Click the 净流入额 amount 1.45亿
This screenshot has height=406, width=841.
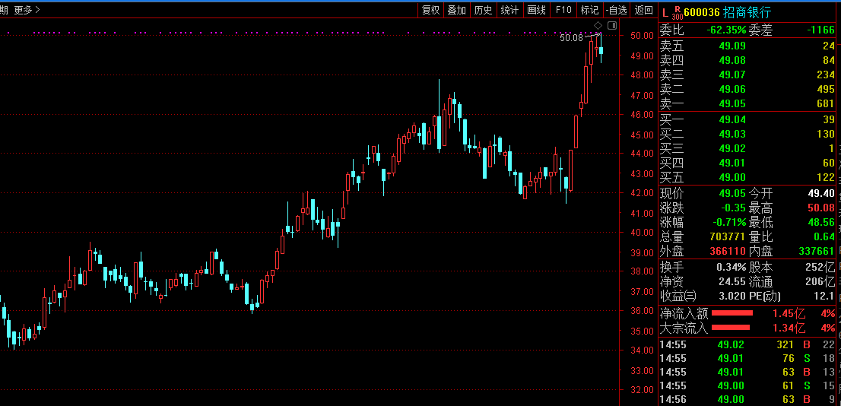point(789,313)
